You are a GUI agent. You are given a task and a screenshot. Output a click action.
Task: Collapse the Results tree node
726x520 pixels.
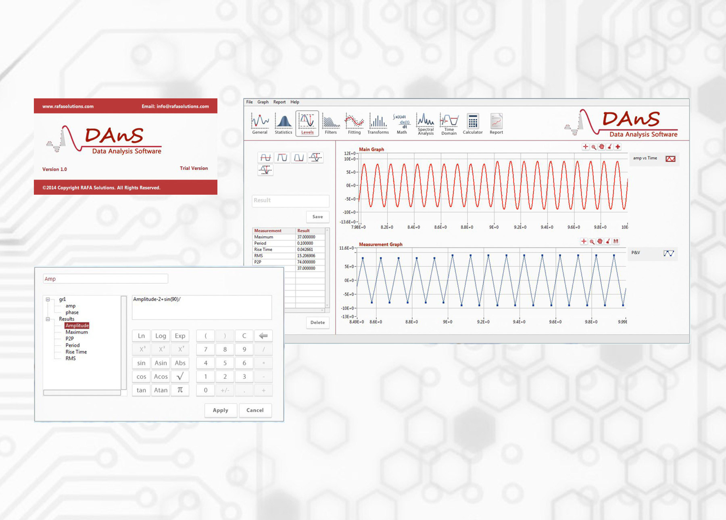pos(48,319)
